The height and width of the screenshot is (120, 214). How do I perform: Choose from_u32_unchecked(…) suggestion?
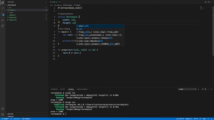100,35
